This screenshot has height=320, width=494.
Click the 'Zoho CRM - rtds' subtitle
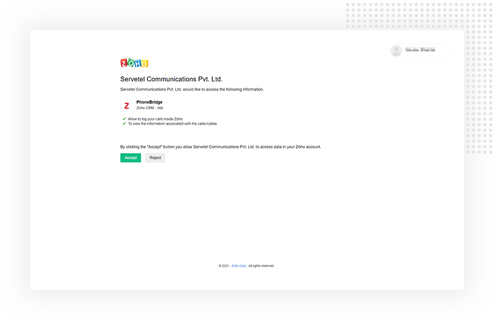[150, 108]
